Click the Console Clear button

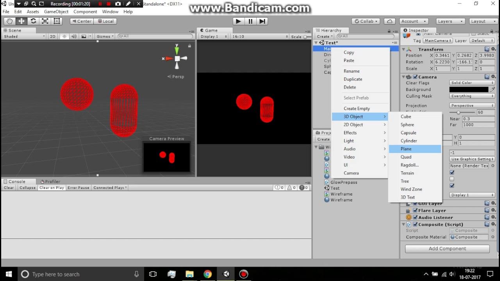click(x=9, y=188)
